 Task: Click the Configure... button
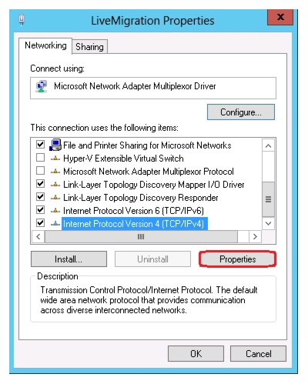[241, 112]
